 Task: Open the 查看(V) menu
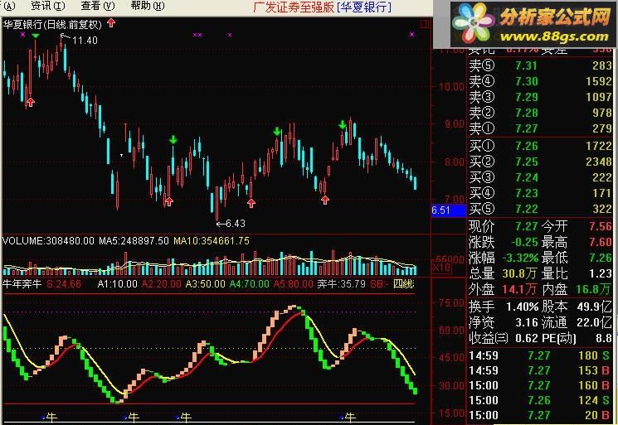[98, 6]
